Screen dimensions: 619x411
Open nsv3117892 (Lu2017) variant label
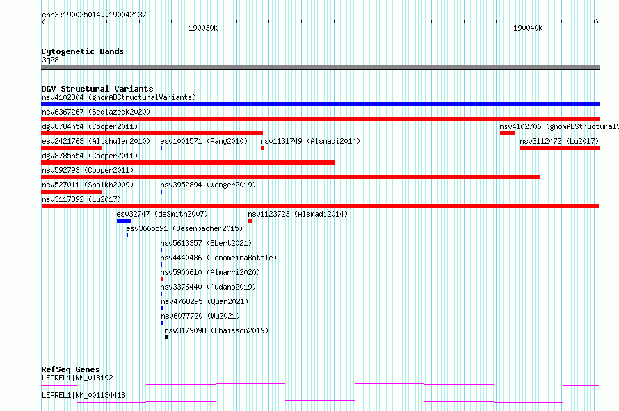tap(81, 199)
